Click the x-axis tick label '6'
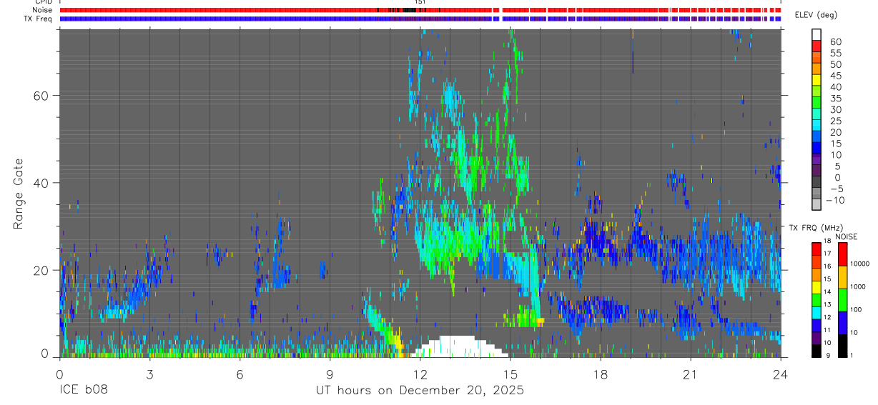Image resolution: width=878 pixels, height=405 pixels. click(x=240, y=374)
